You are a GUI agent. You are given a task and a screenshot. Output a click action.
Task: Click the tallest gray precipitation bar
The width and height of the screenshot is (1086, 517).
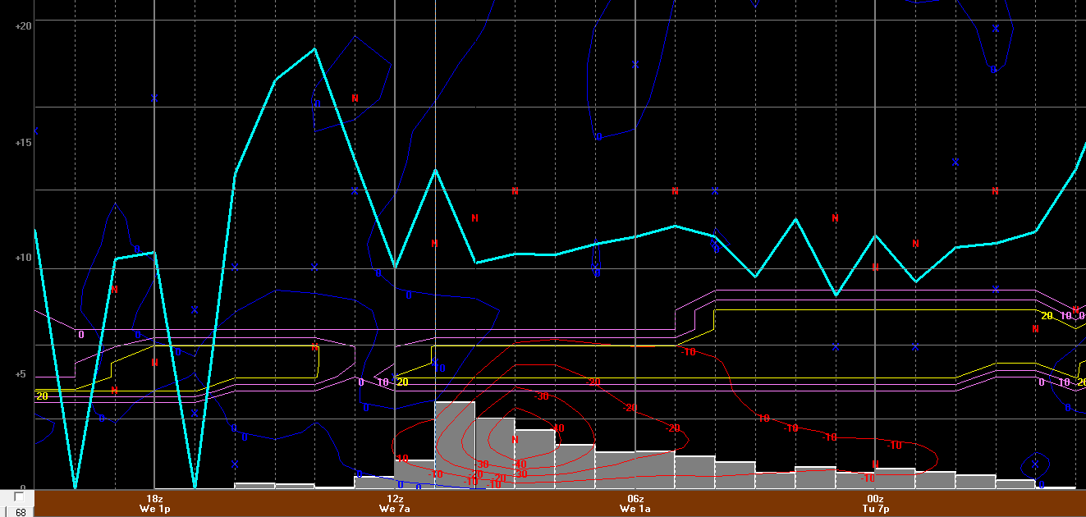[x=455, y=443]
